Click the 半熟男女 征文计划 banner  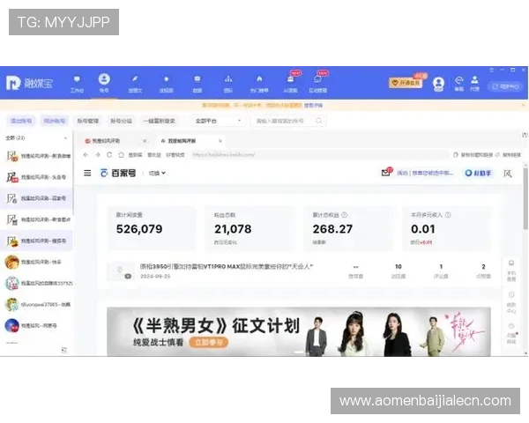tap(299, 331)
